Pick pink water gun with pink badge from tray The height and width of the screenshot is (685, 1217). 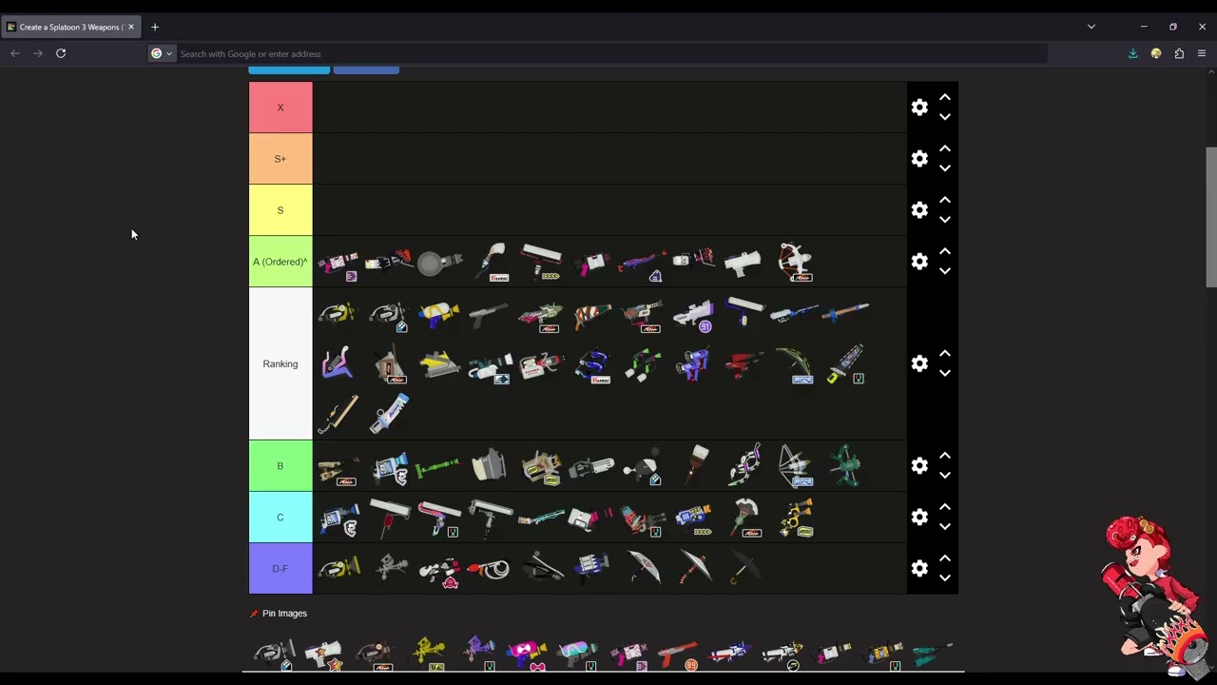point(526,654)
